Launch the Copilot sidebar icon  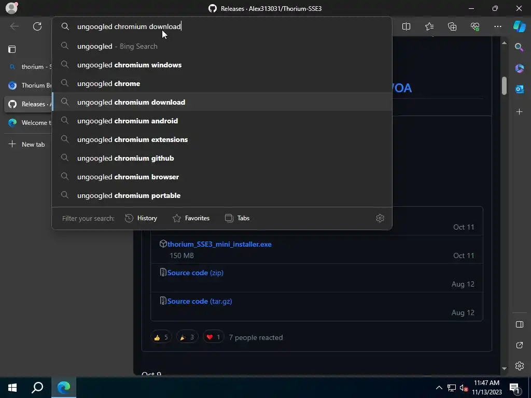click(x=520, y=26)
